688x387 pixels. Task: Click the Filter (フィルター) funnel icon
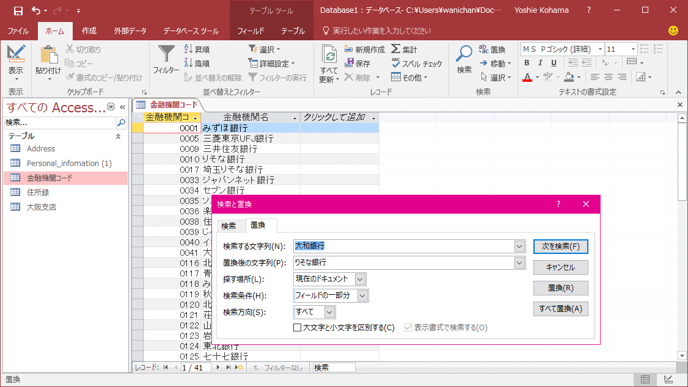166,54
